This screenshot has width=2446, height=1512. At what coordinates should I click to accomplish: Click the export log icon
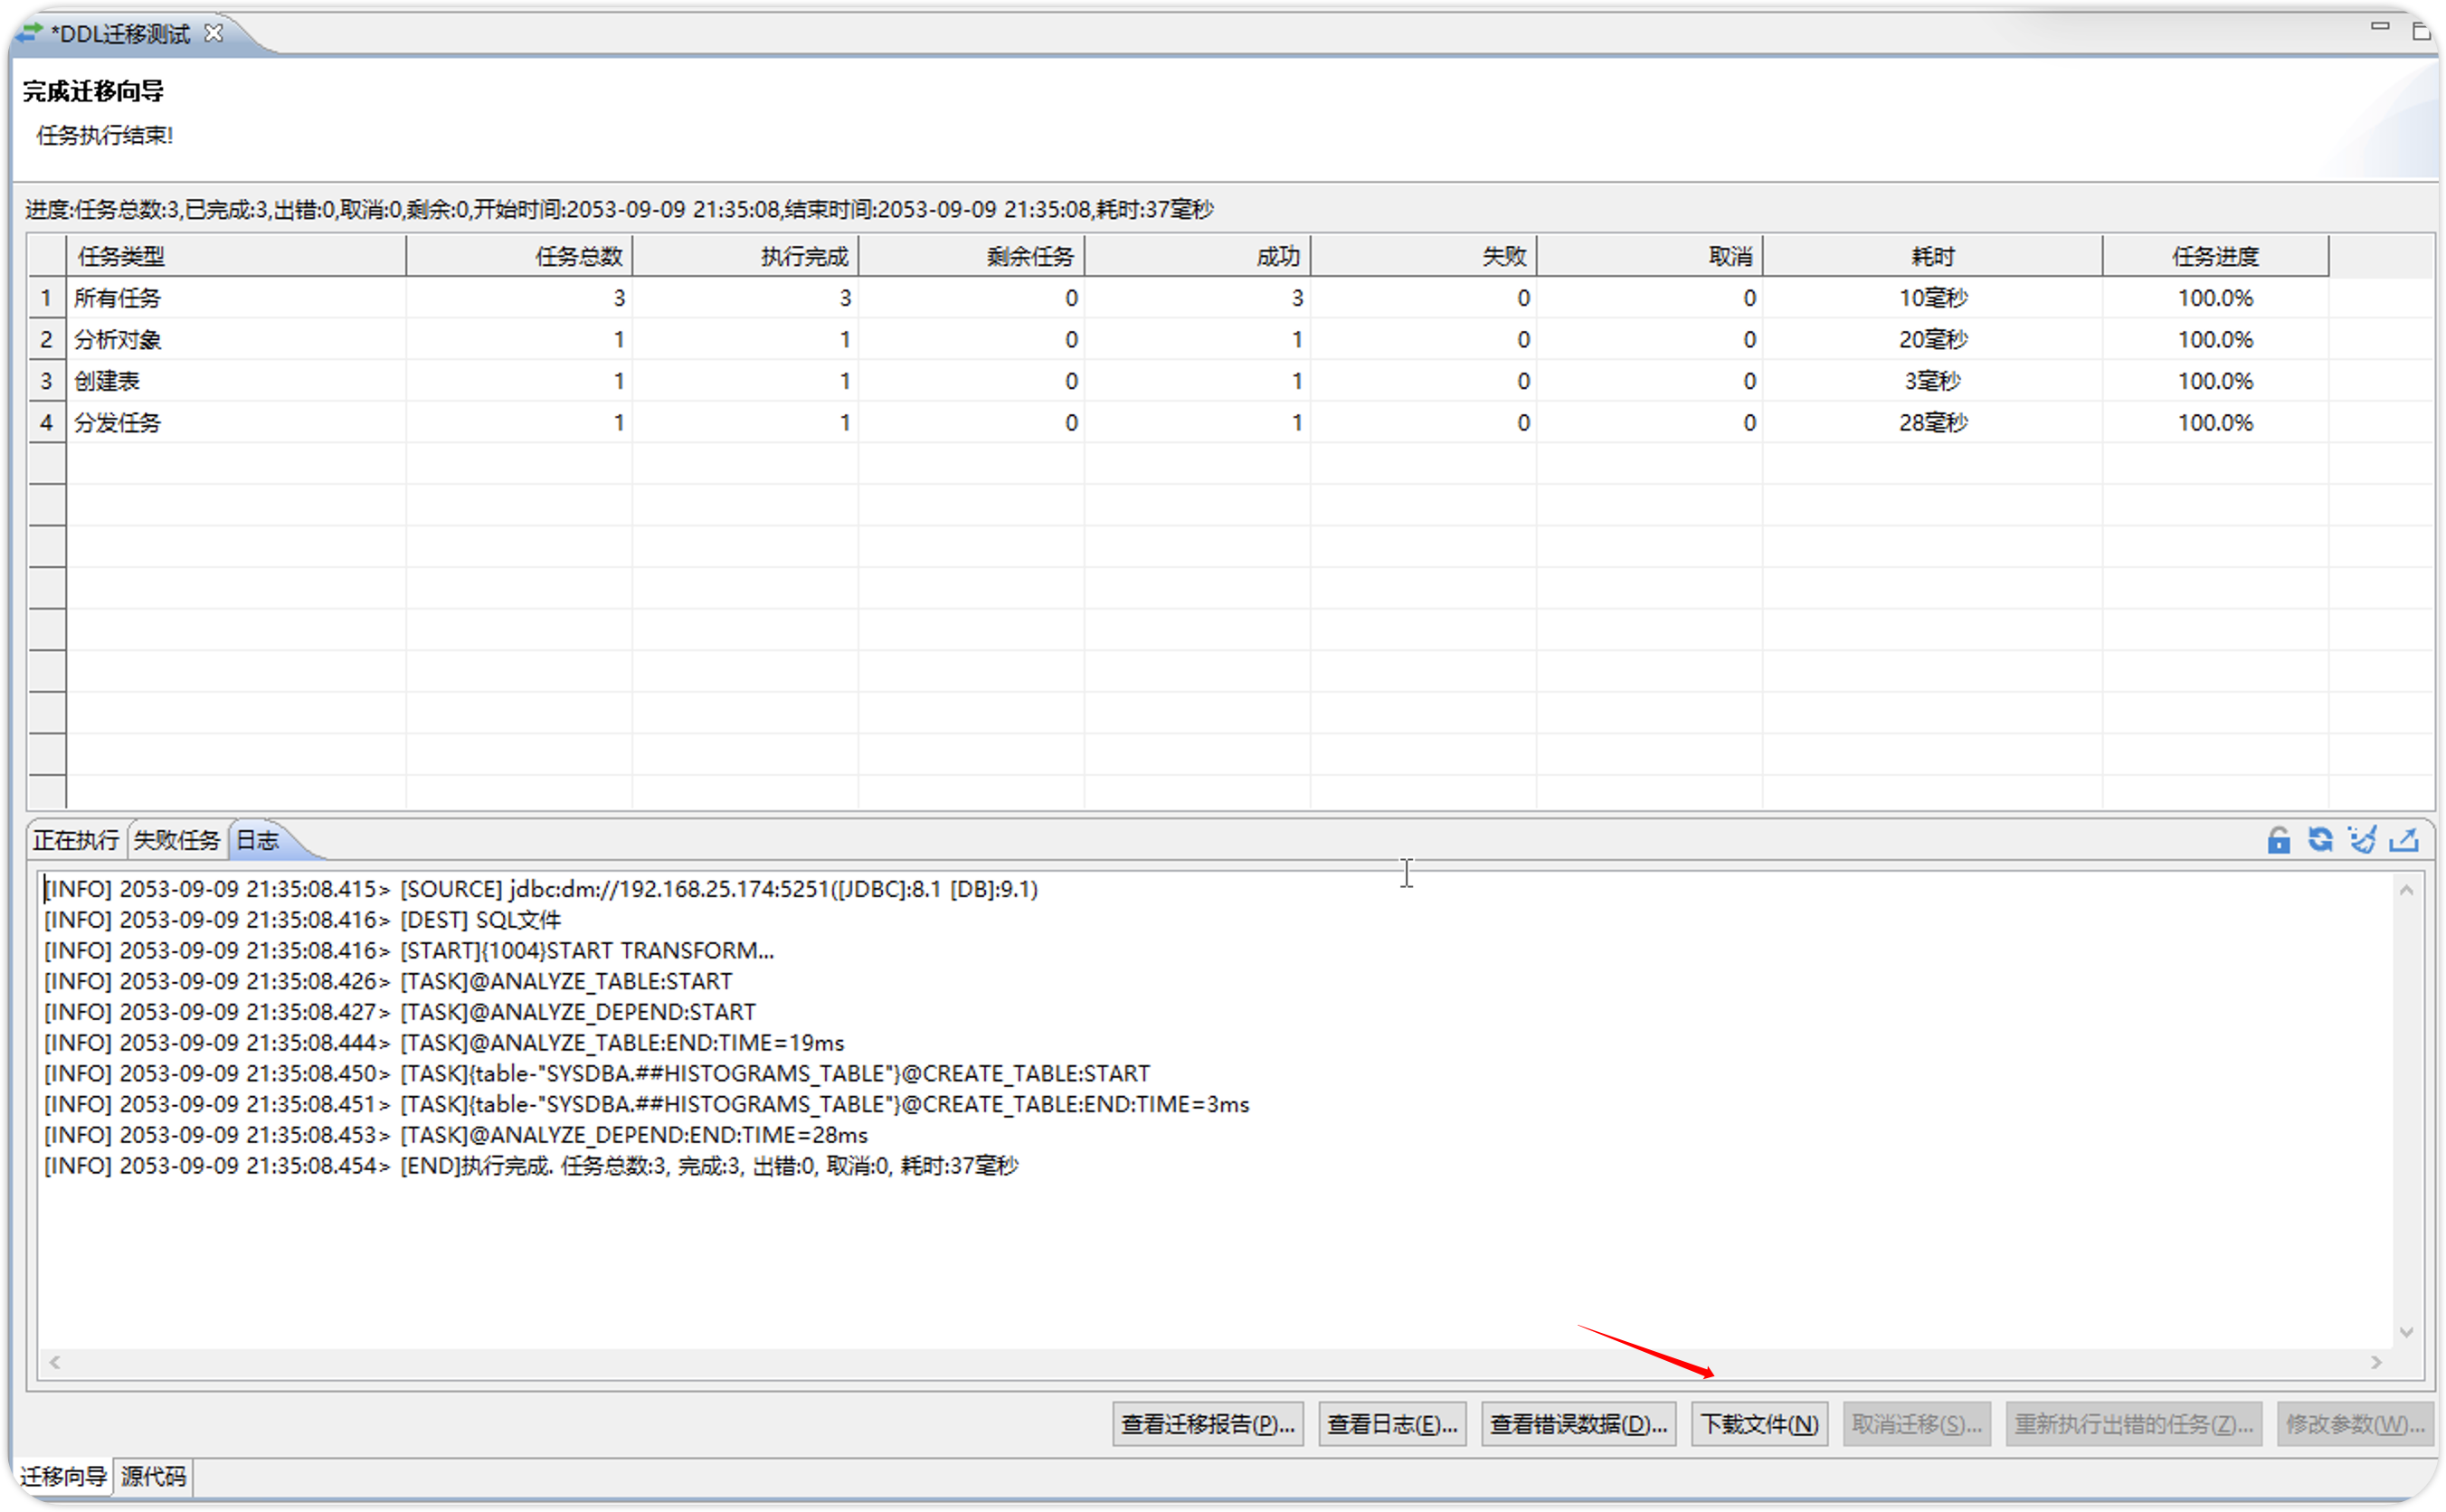pos(2404,840)
